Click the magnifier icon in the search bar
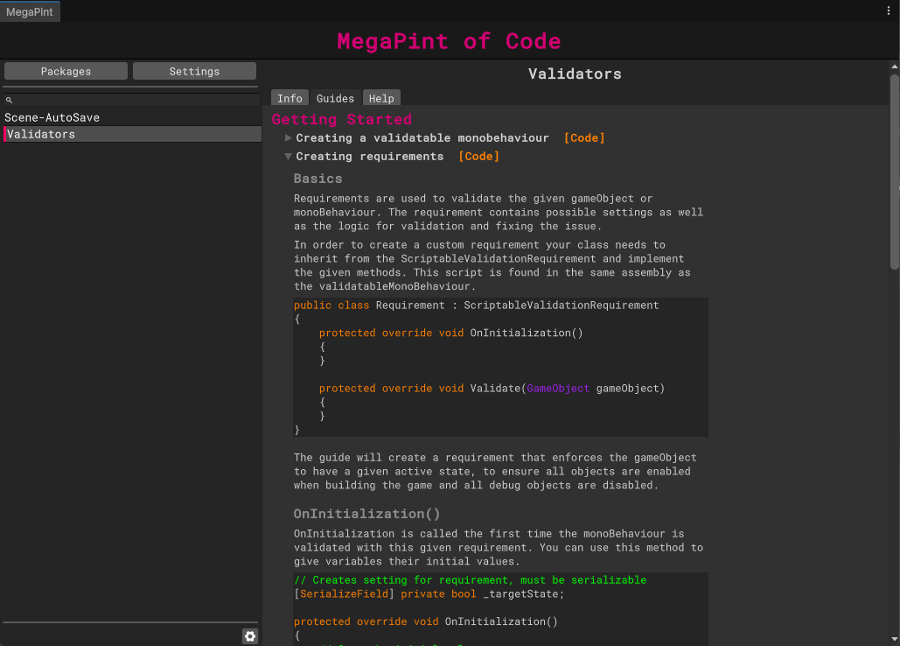The width and height of the screenshot is (900, 646). pos(10,101)
